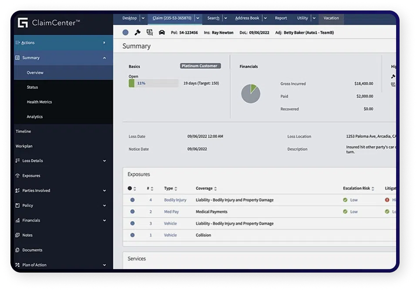This screenshot has width=417, height=290.
Task: Expand the Policy chevron
Action: point(104,206)
